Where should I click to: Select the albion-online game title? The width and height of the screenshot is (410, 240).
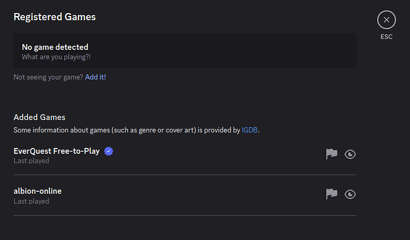pyautogui.click(x=37, y=191)
